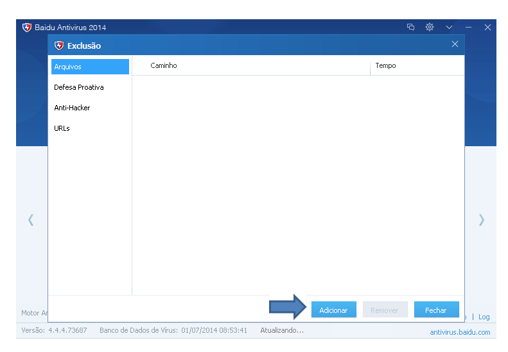
Task: Expand the title bar dropdown chevron menu
Action: pyautogui.click(x=449, y=27)
